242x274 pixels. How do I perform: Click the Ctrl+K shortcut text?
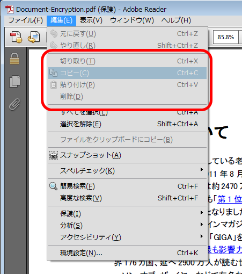point(188,253)
